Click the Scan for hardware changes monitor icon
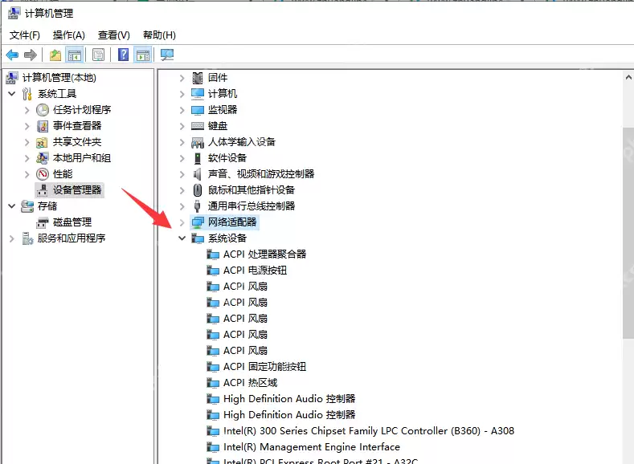 [167, 55]
